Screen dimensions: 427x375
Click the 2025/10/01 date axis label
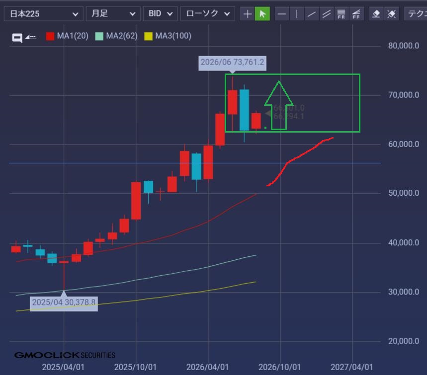pyautogui.click(x=135, y=367)
